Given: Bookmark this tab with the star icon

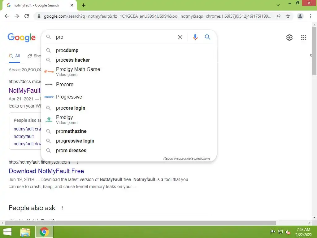Looking at the screenshot, I should click(288, 16).
